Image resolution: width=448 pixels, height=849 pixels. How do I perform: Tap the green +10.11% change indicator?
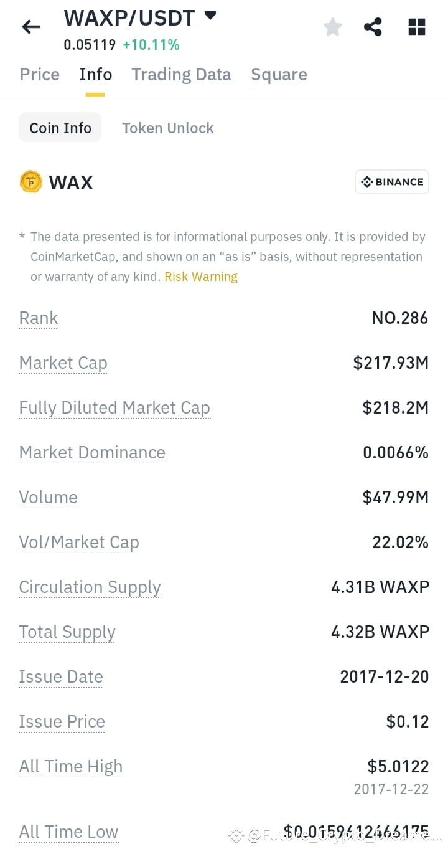coord(151,44)
